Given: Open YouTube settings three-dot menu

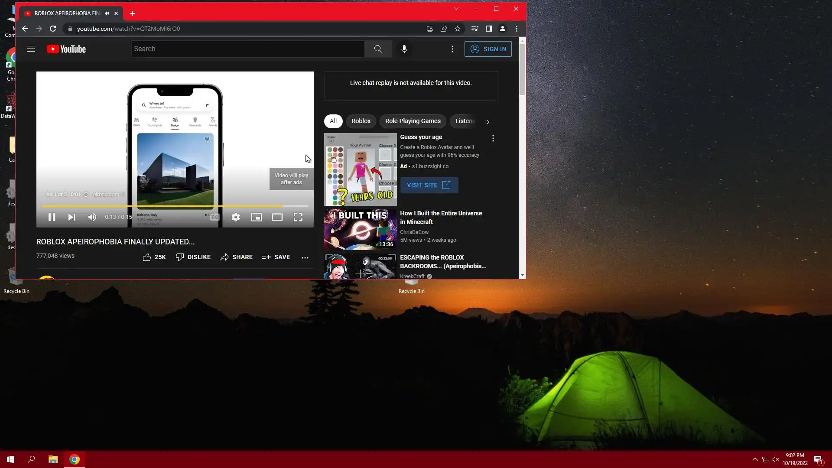Looking at the screenshot, I should (x=452, y=49).
